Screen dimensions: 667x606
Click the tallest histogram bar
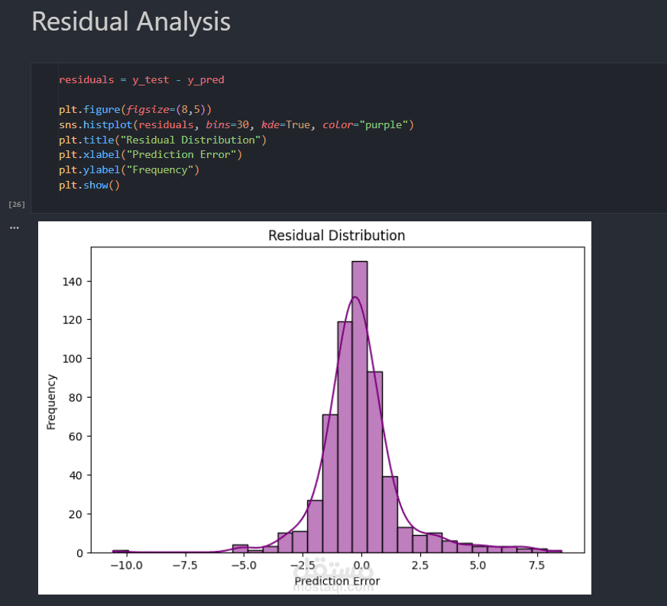(x=360, y=405)
